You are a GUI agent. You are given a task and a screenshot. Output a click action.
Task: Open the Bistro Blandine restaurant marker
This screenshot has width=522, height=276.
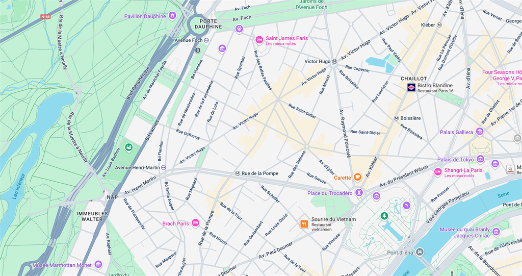(411, 87)
